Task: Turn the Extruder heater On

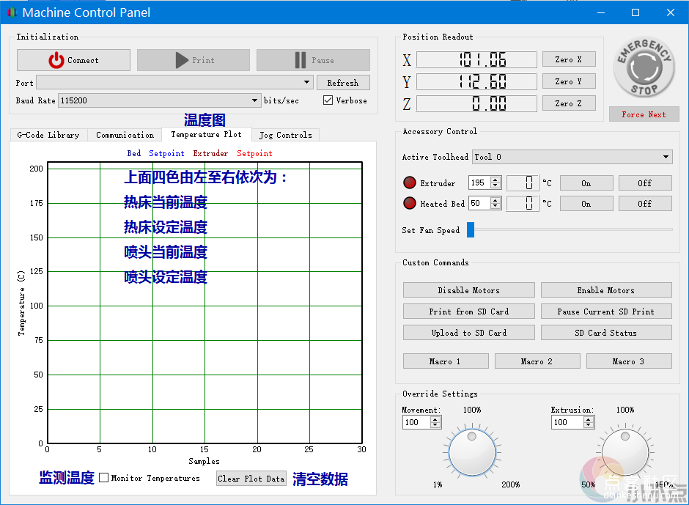Action: (586, 183)
